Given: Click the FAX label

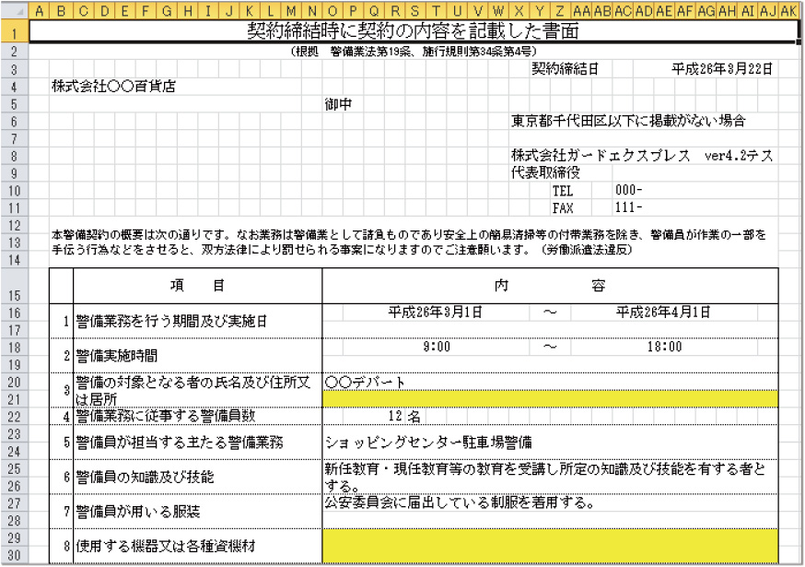Looking at the screenshot, I should point(562,208).
